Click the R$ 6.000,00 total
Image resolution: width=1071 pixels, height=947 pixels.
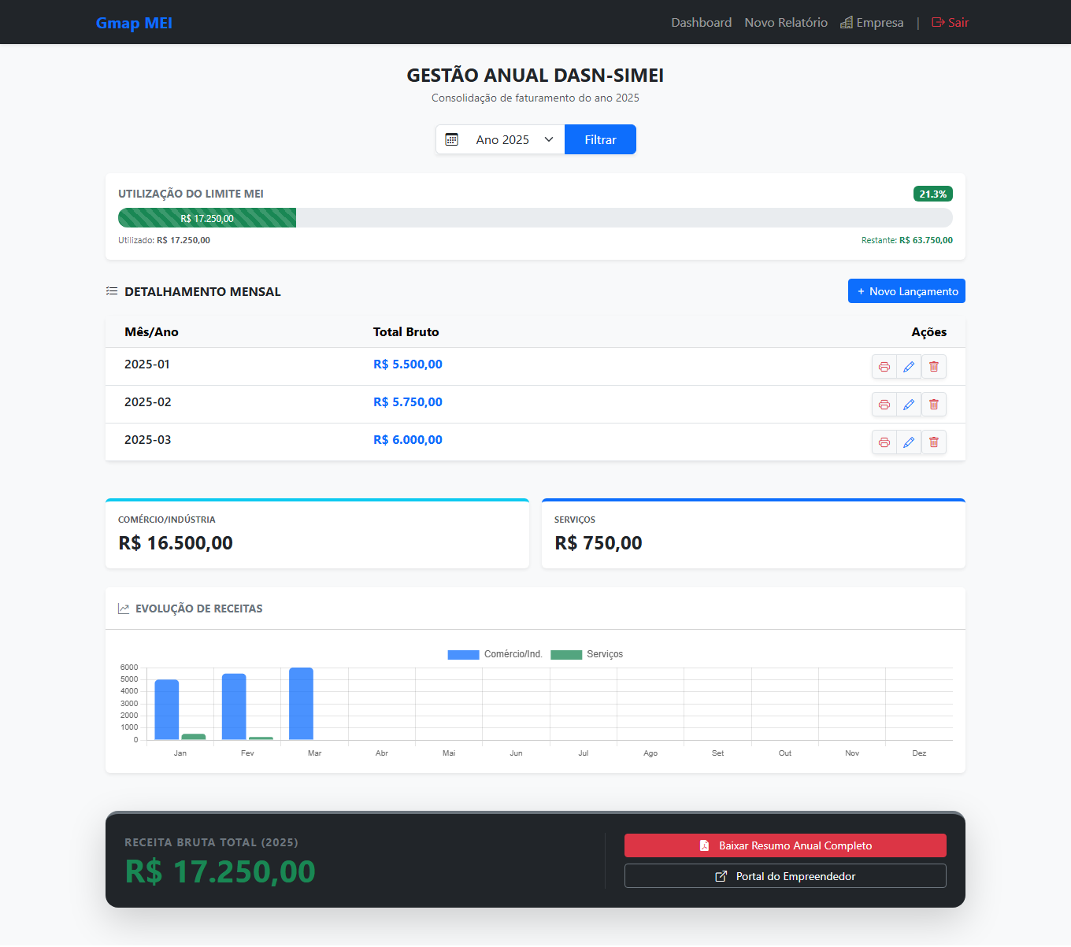click(408, 440)
